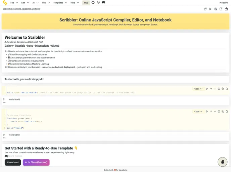
Task: Click the circle-dot icon in greet cell
Action: tap(219, 112)
